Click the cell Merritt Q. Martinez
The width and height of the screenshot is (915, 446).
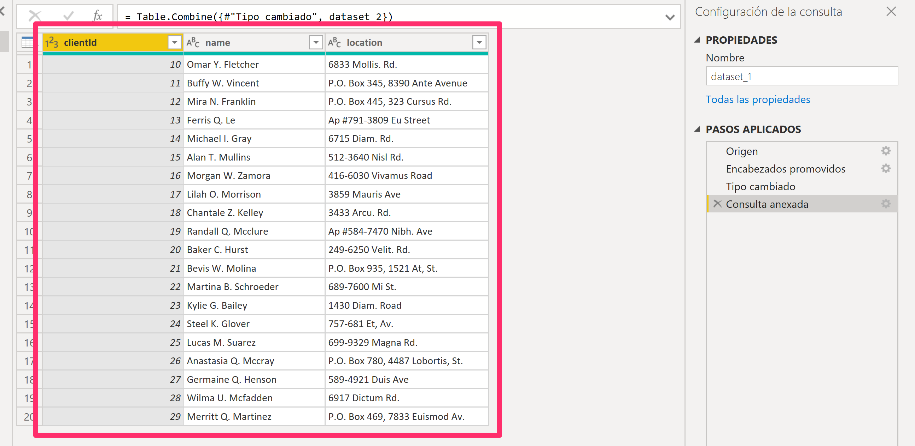tap(254, 417)
